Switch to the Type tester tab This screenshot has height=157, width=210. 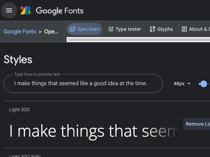tap(125, 29)
